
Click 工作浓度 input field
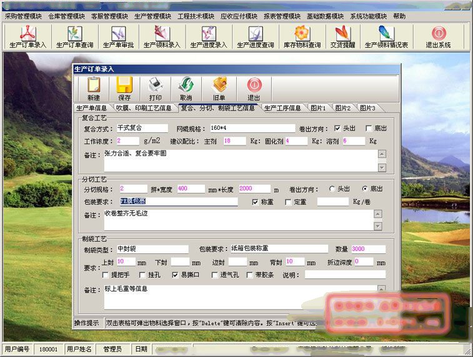click(x=128, y=141)
